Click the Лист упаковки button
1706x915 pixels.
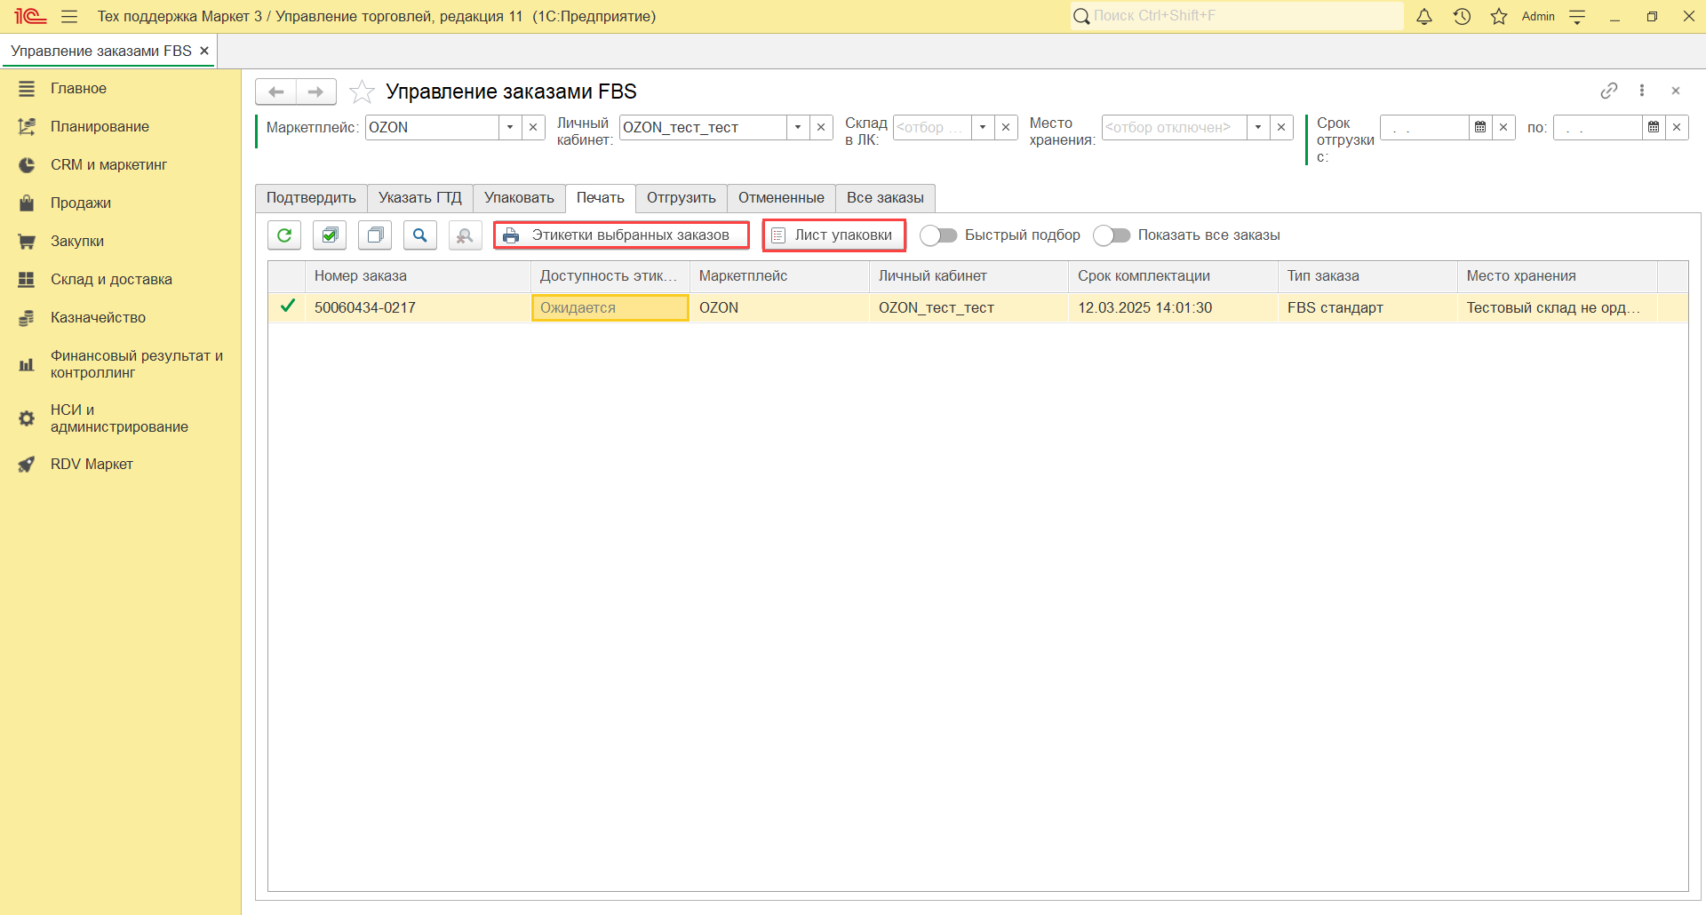833,235
